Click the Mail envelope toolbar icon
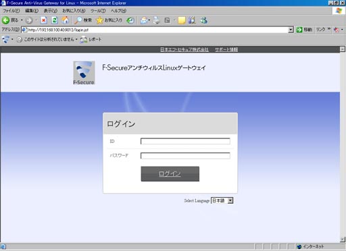The width and height of the screenshot is (346, 251). (144, 20)
